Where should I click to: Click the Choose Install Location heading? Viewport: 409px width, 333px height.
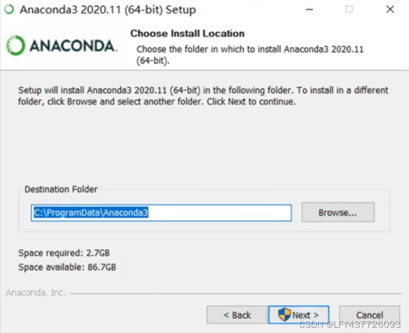pos(188,33)
